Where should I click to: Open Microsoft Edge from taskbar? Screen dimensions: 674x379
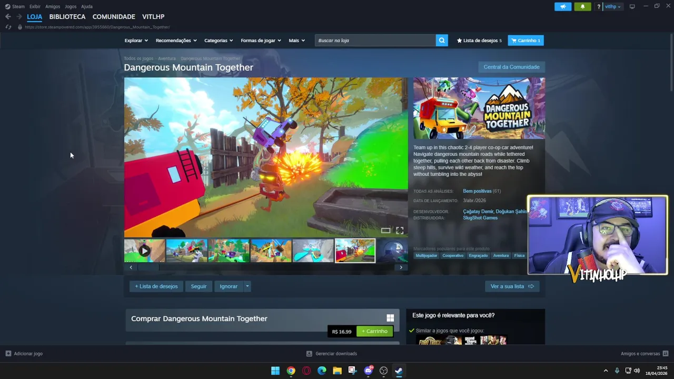pos(322,371)
